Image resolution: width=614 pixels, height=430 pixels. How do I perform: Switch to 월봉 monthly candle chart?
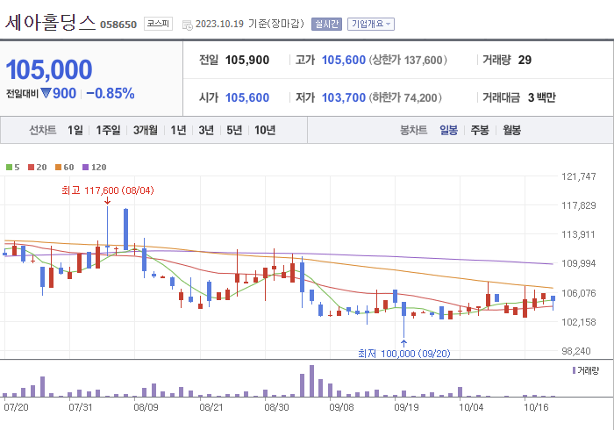[511, 130]
